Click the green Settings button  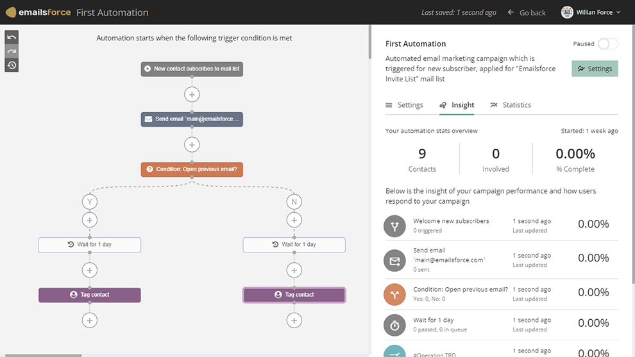click(595, 69)
